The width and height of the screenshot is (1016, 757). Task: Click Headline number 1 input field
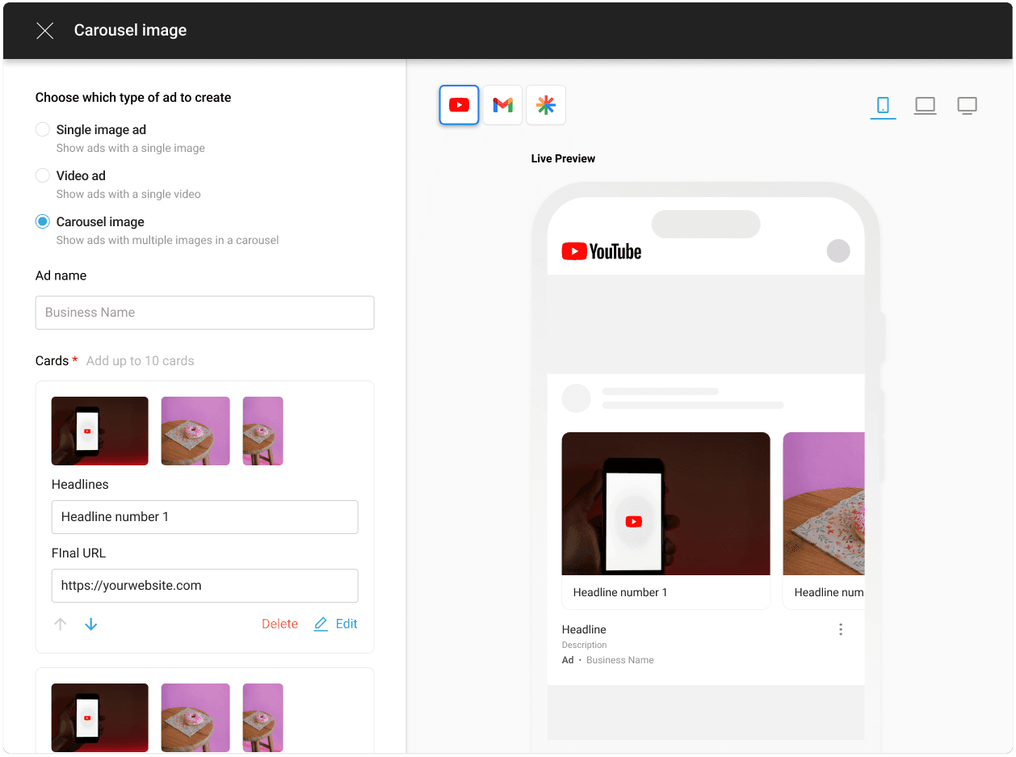(x=204, y=517)
